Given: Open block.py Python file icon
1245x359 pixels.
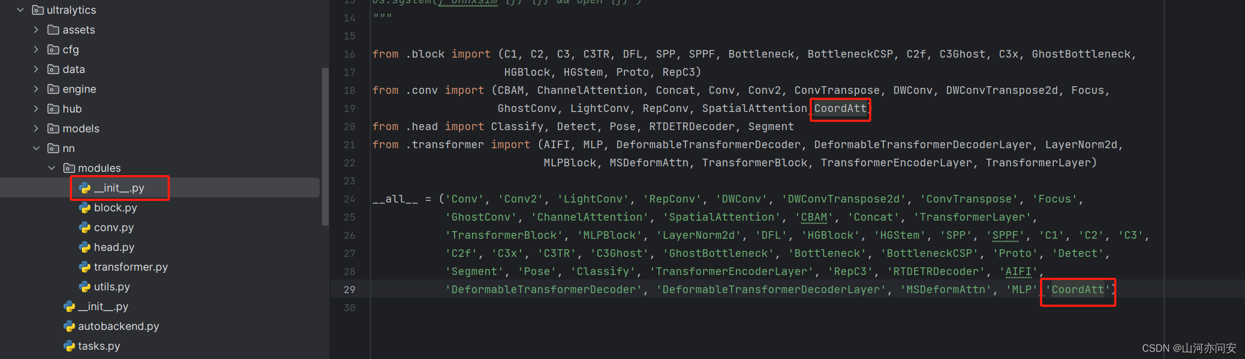Looking at the screenshot, I should click(85, 207).
